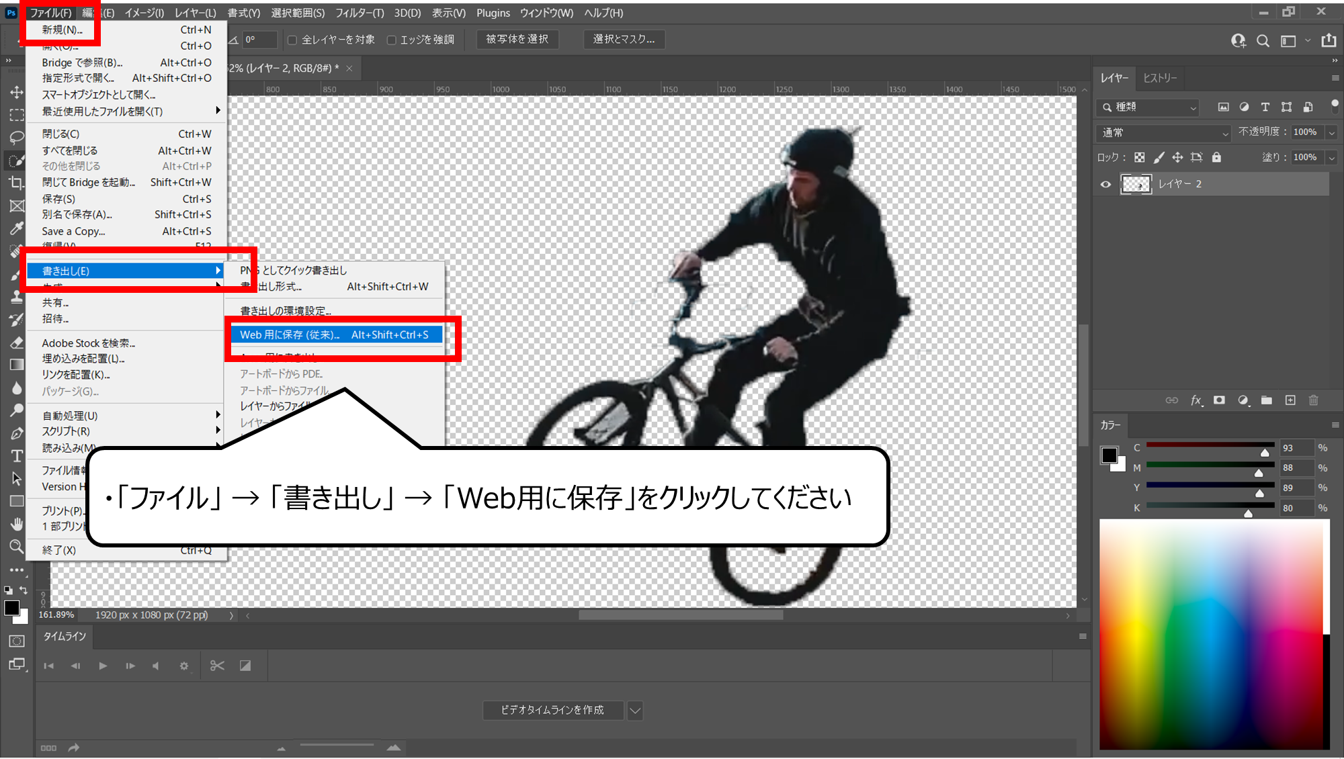The image size is (1344, 759).
Task: Toggle lock all padlock icon
Action: pos(1216,157)
